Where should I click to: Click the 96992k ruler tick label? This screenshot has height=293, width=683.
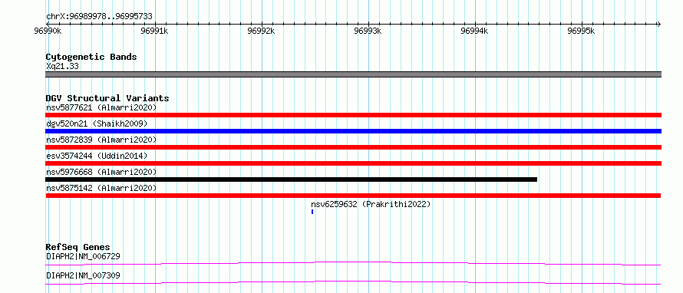(x=262, y=31)
